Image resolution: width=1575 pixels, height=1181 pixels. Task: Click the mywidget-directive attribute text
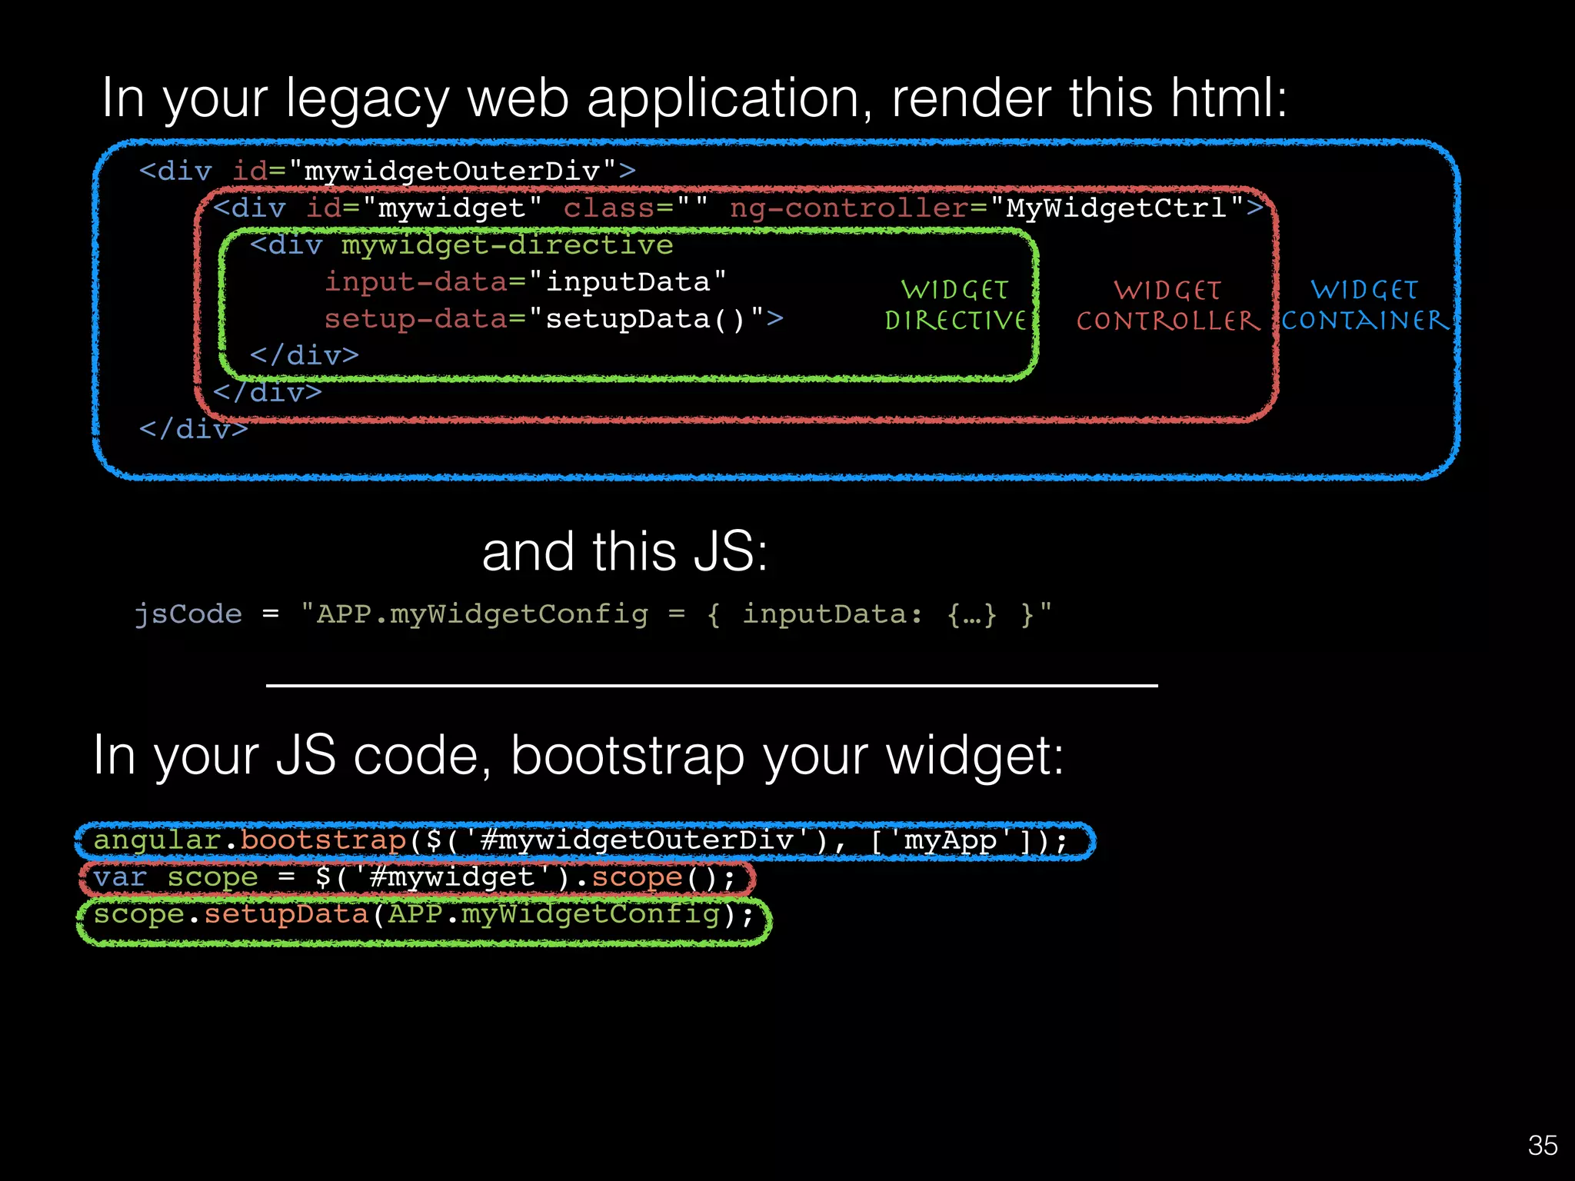click(507, 245)
